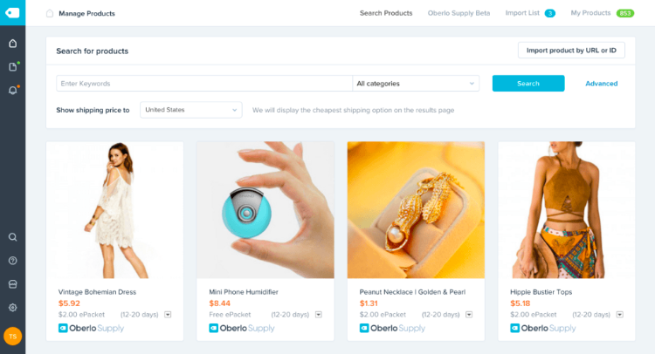Click Import product by URL or ID
This screenshot has height=354, width=655.
coord(571,50)
